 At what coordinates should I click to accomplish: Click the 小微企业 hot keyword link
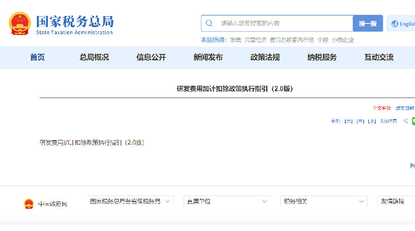click(x=343, y=40)
